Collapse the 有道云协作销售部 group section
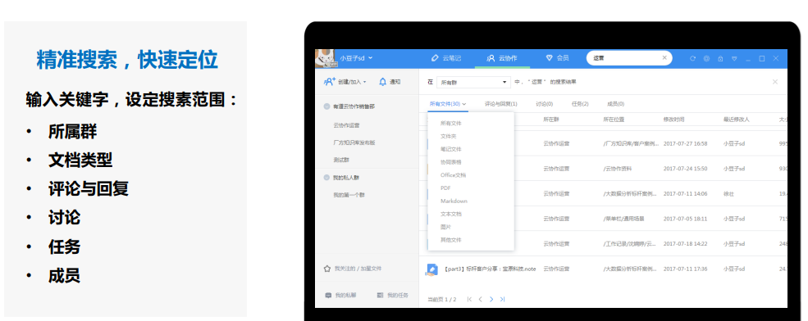808x321 pixels. 326,106
